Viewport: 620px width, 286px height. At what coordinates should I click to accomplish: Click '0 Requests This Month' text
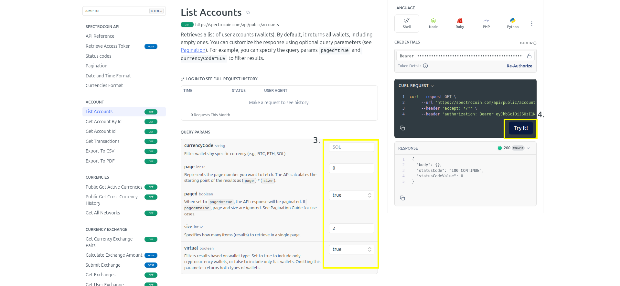click(x=210, y=115)
